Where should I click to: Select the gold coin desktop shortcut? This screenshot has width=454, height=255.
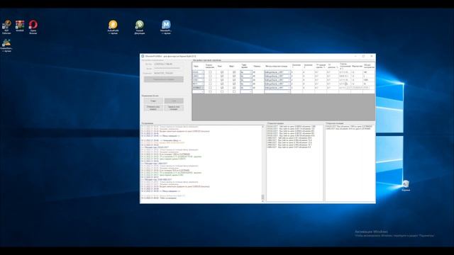[113, 27]
